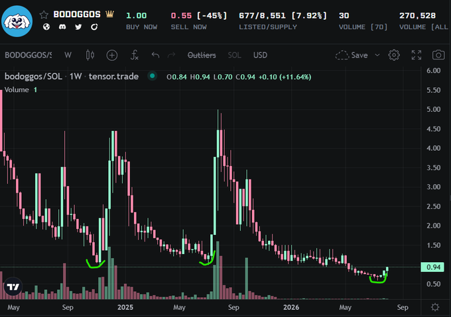
Task: Favorite BODOGGOS with the star icon
Action: pos(44,15)
